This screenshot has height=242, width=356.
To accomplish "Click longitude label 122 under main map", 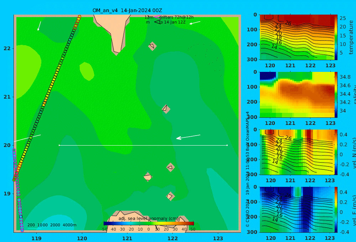I will pyautogui.click(x=173, y=238).
